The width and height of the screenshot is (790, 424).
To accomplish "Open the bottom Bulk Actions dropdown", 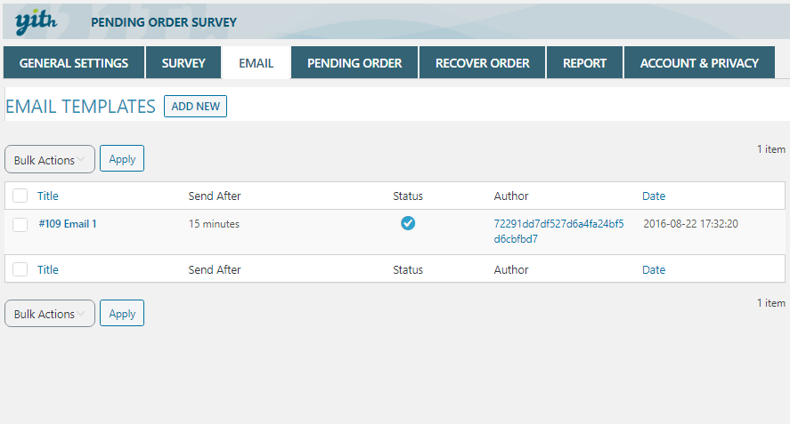I will 50,314.
